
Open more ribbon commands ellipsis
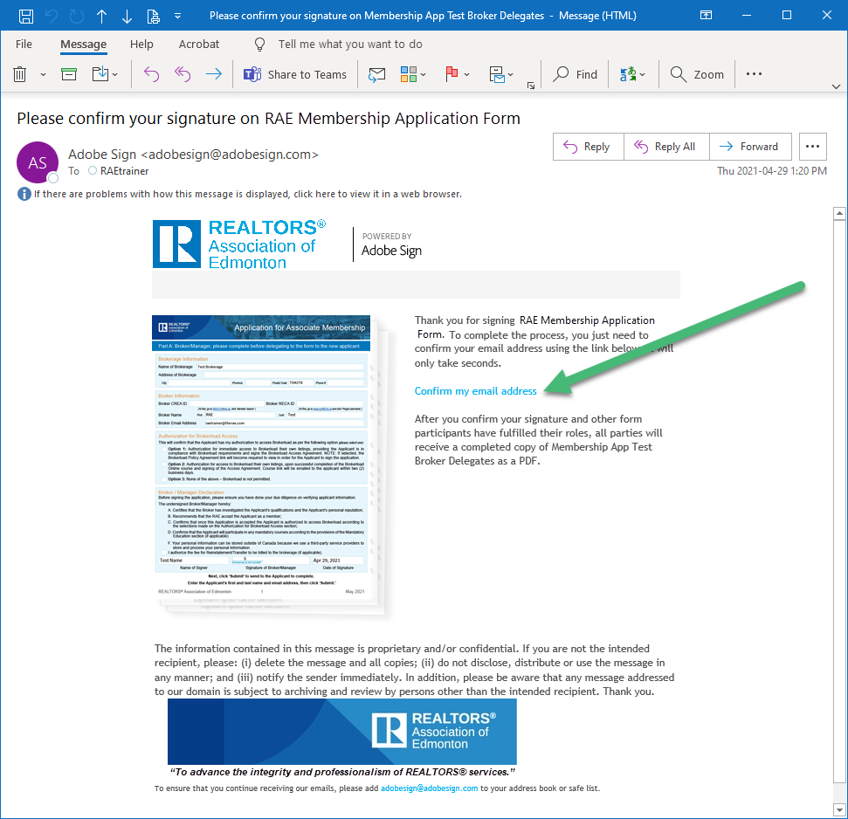[x=754, y=74]
